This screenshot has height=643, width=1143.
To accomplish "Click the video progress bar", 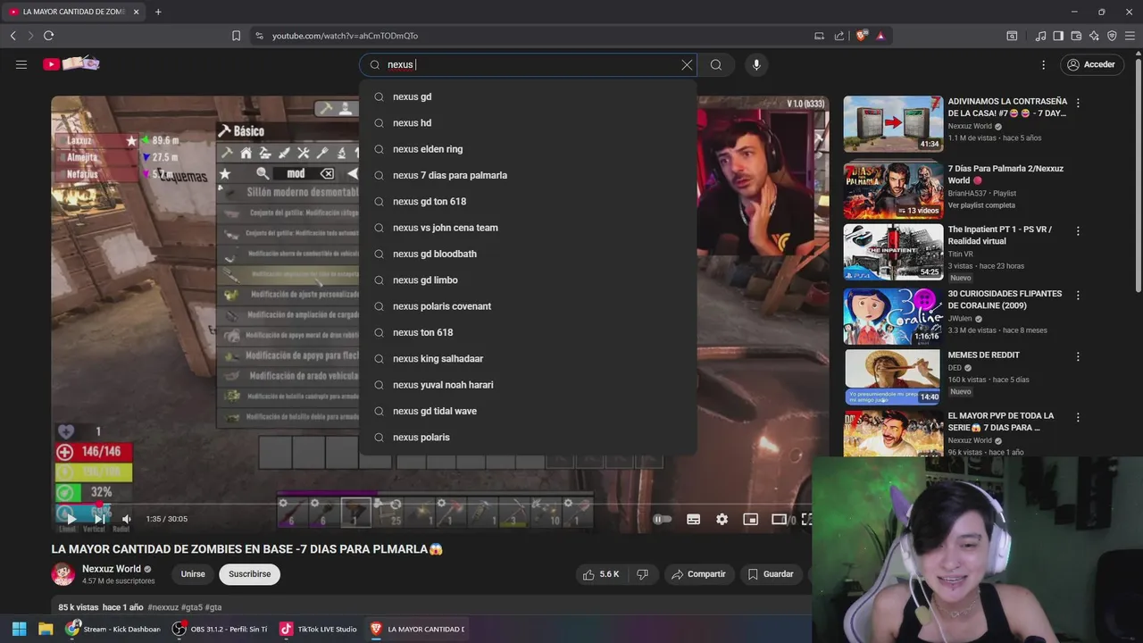I will tap(439, 504).
